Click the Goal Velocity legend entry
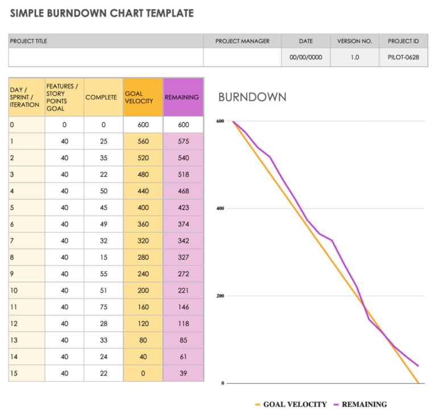The width and height of the screenshot is (438, 416). coord(290,405)
